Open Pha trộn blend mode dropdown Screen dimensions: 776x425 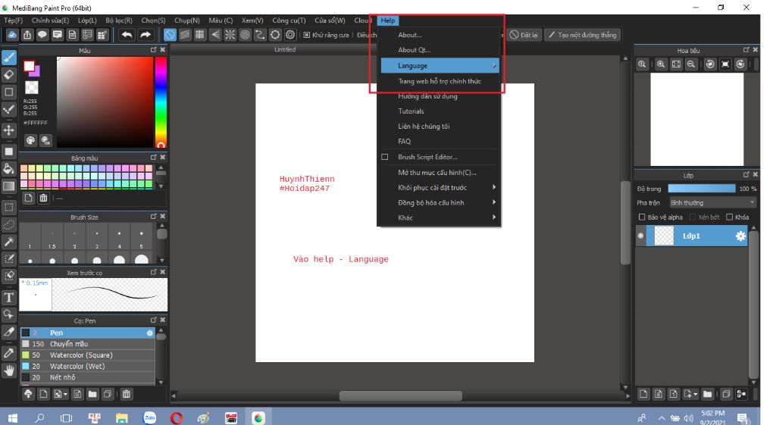pos(712,203)
